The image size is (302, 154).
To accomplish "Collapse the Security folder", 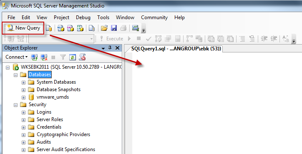I will click(15, 105).
